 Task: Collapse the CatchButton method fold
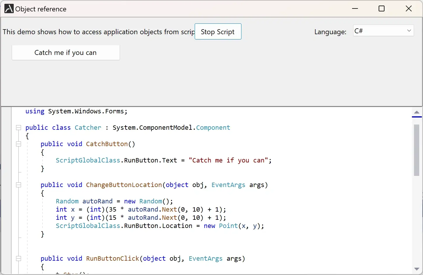click(18, 144)
